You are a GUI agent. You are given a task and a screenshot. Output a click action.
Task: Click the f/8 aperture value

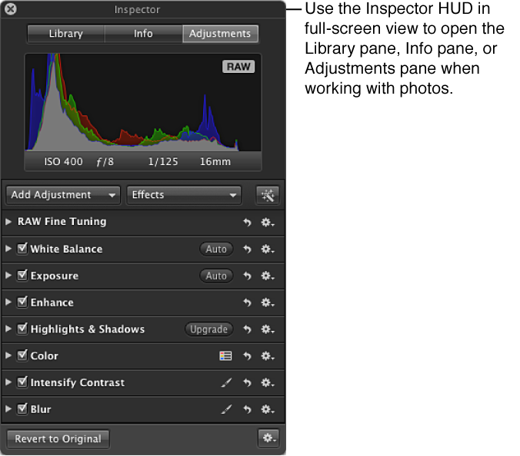(x=105, y=162)
